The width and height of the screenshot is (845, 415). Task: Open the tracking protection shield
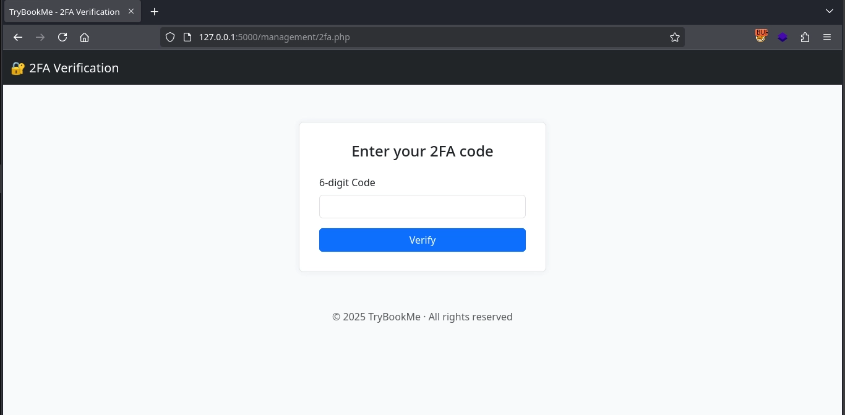[170, 37]
